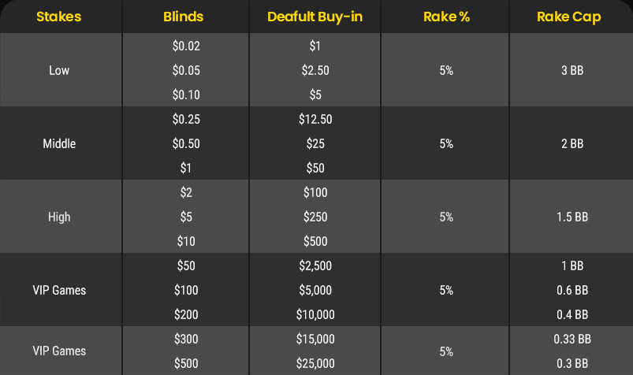This screenshot has width=633, height=375.
Task: Select the $2.50 buy-in cell
Action: coord(315,70)
